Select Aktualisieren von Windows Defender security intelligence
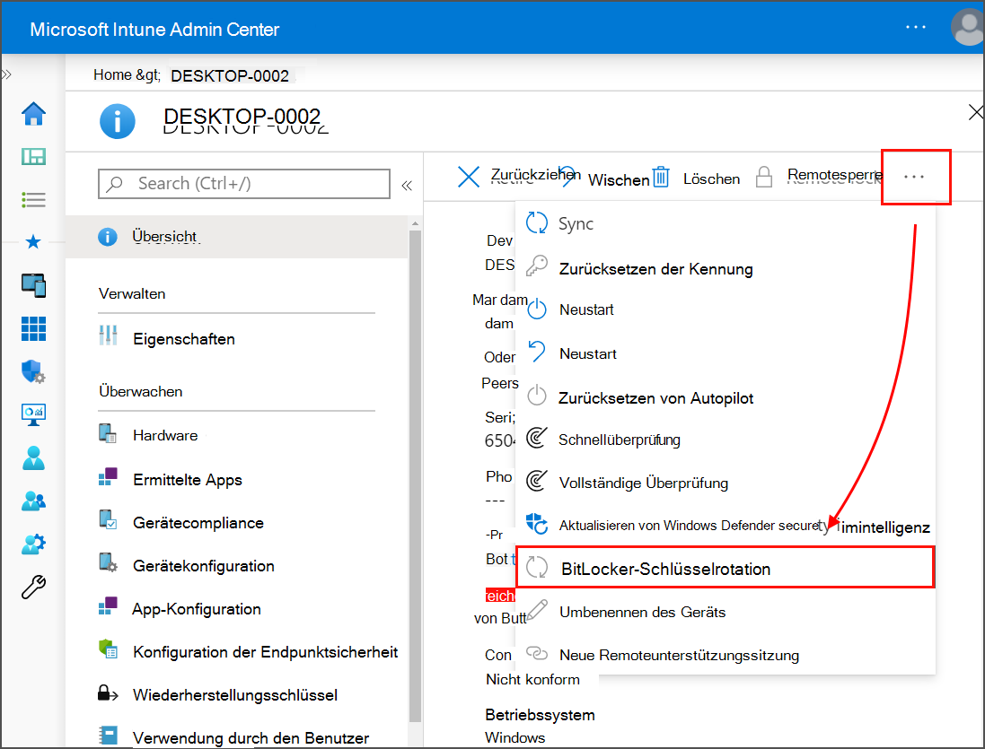Image resolution: width=985 pixels, height=749 pixels. point(726,525)
